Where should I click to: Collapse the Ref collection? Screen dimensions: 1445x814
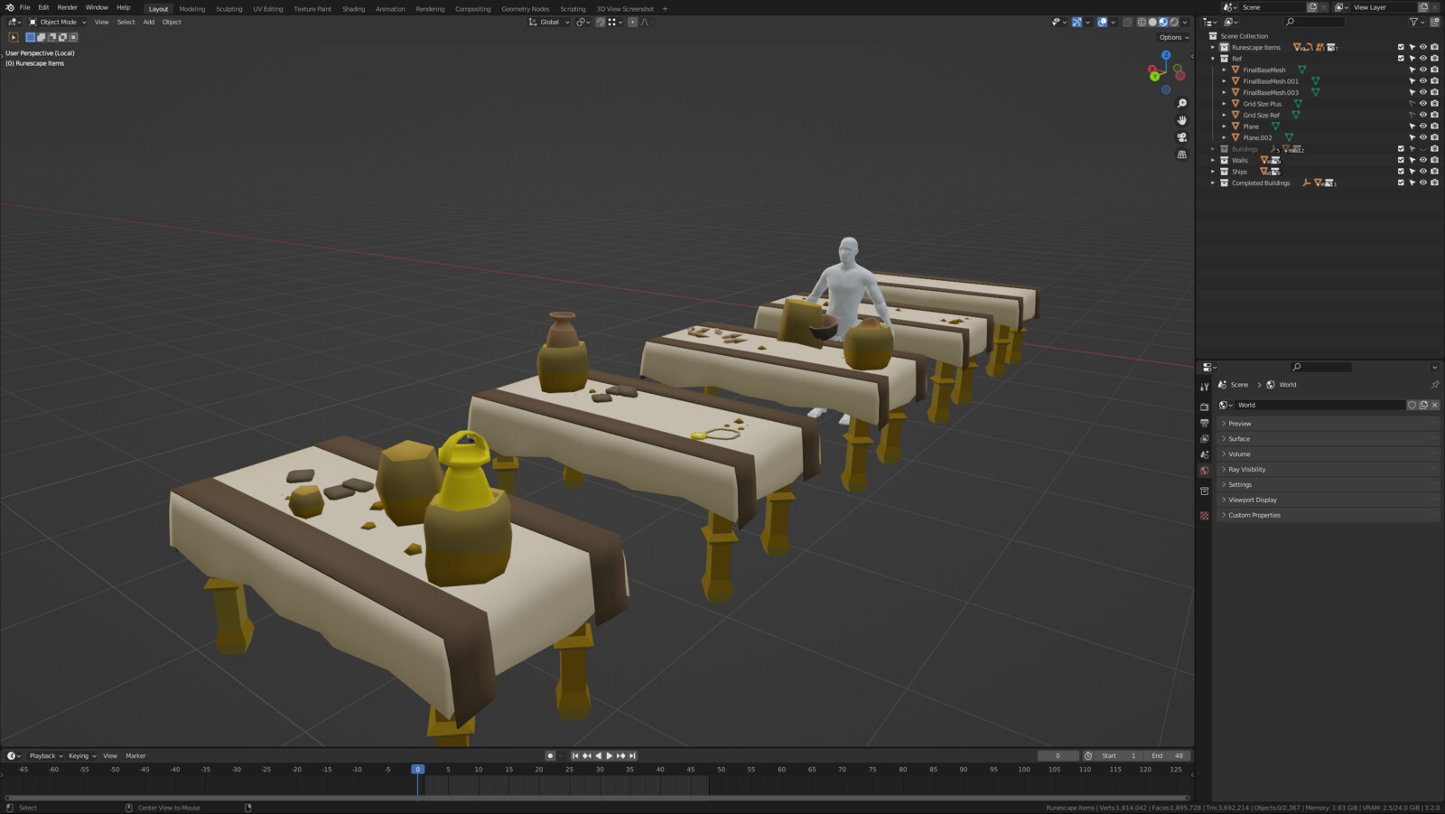[1213, 59]
